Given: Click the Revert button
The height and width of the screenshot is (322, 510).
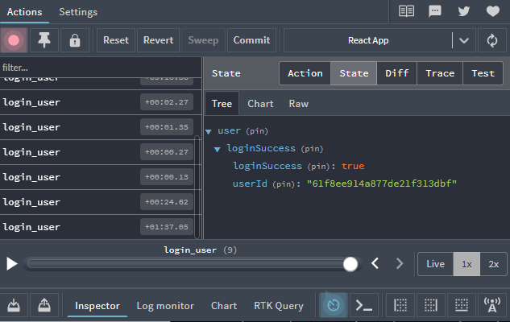Looking at the screenshot, I should (158, 40).
